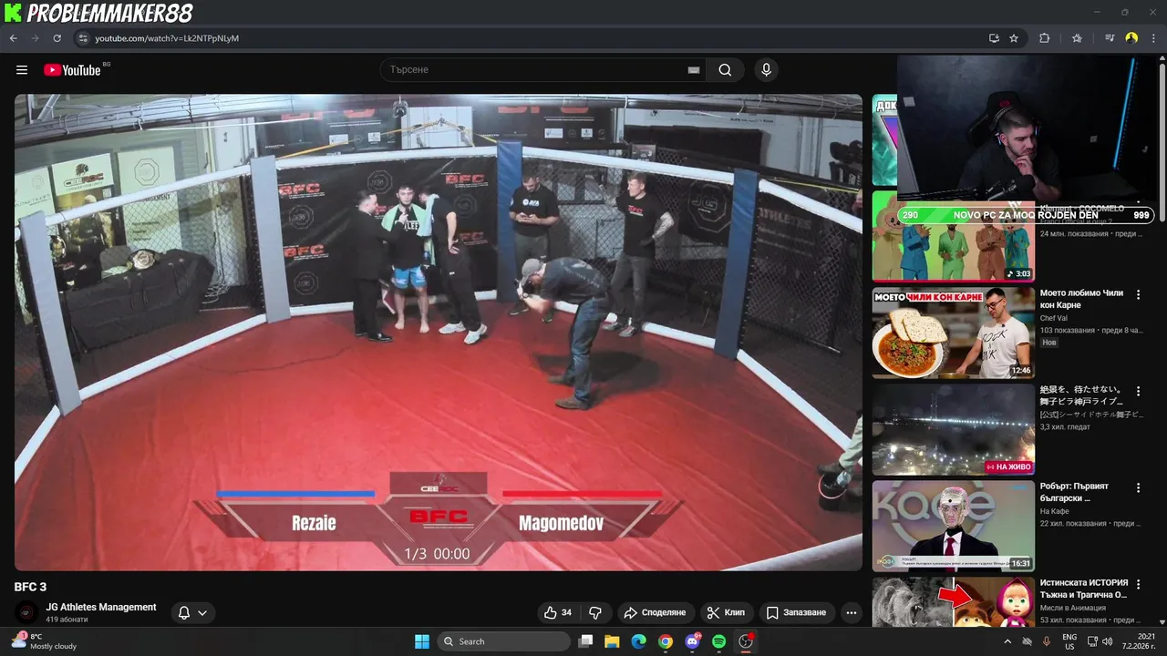Open the Windows Start button

point(422,641)
